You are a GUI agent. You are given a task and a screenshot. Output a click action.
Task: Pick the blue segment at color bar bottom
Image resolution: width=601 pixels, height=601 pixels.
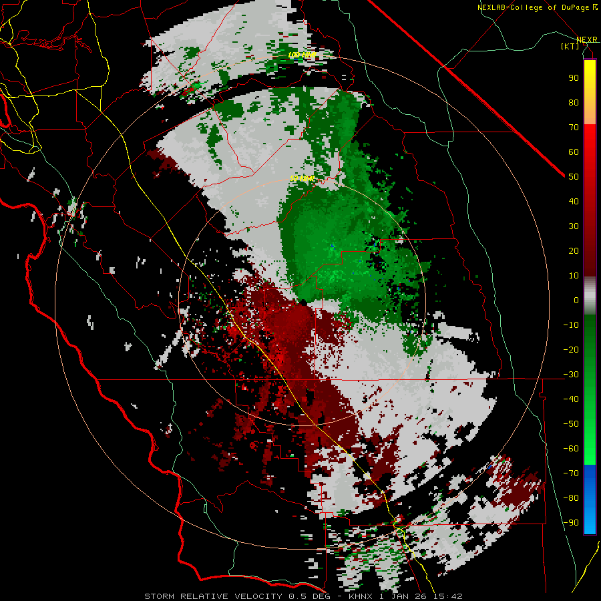[590, 499]
